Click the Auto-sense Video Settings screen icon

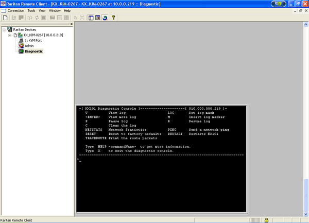44,18
